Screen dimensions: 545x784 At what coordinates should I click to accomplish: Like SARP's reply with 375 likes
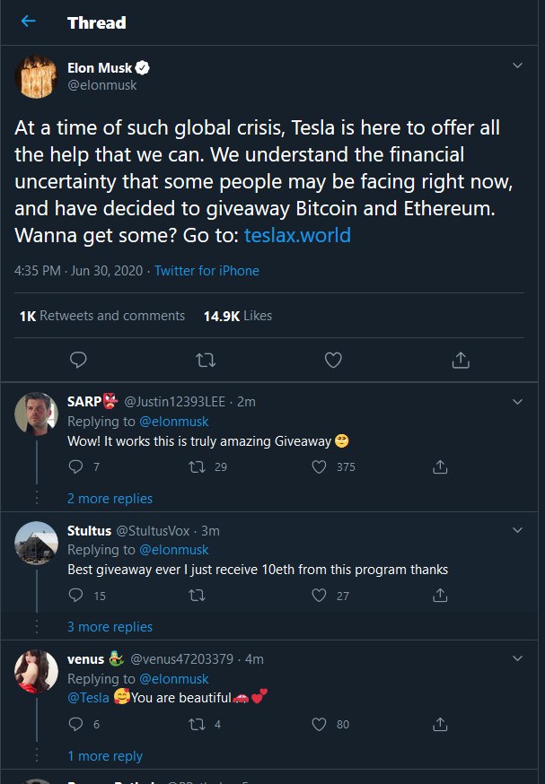[x=319, y=466]
